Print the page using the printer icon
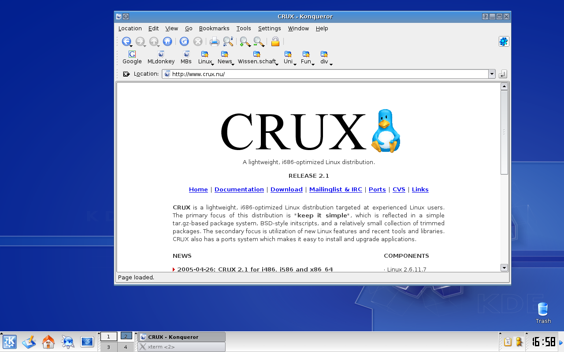The image size is (564, 352). click(x=215, y=41)
